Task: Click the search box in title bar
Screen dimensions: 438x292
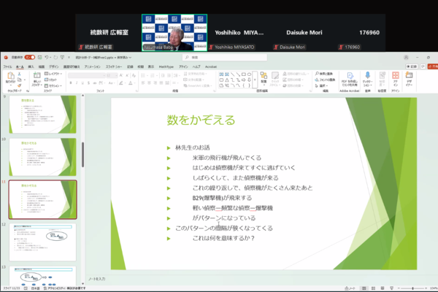Action: pos(225,57)
